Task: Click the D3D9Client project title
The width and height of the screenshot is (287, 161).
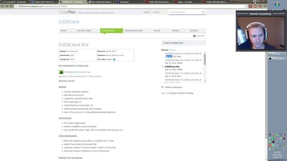Action: [69, 22]
